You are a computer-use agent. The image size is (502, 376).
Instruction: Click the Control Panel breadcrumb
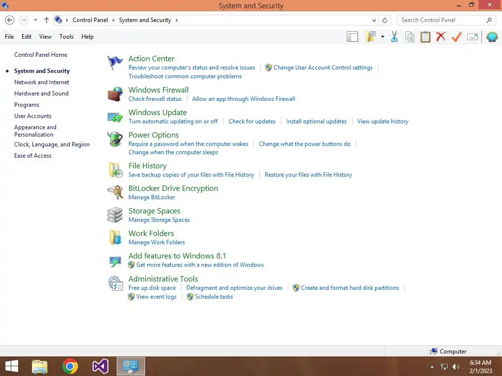[90, 20]
